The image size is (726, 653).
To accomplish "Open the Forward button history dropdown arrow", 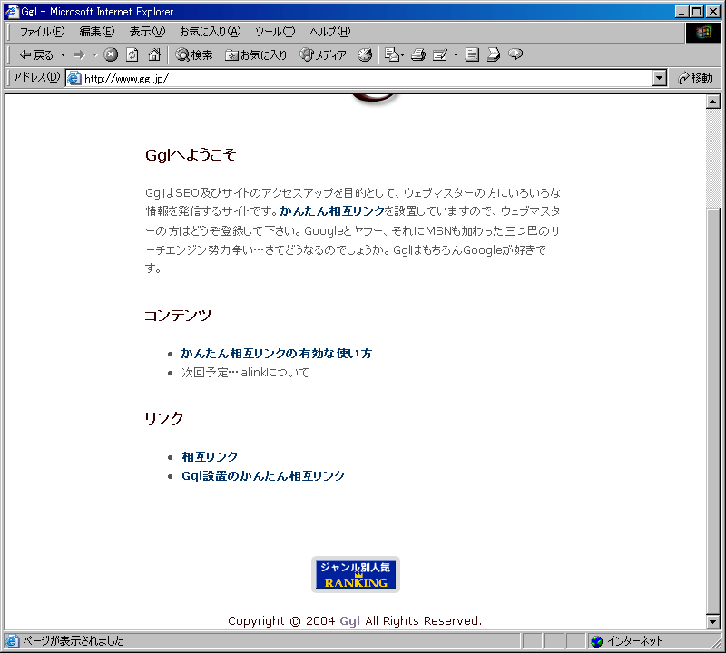I will click(x=95, y=55).
